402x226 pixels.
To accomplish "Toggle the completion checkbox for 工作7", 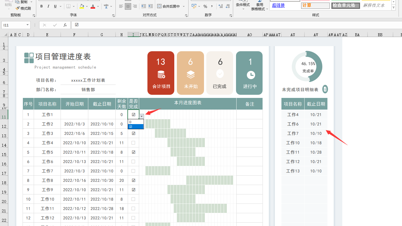I will tap(133, 171).
